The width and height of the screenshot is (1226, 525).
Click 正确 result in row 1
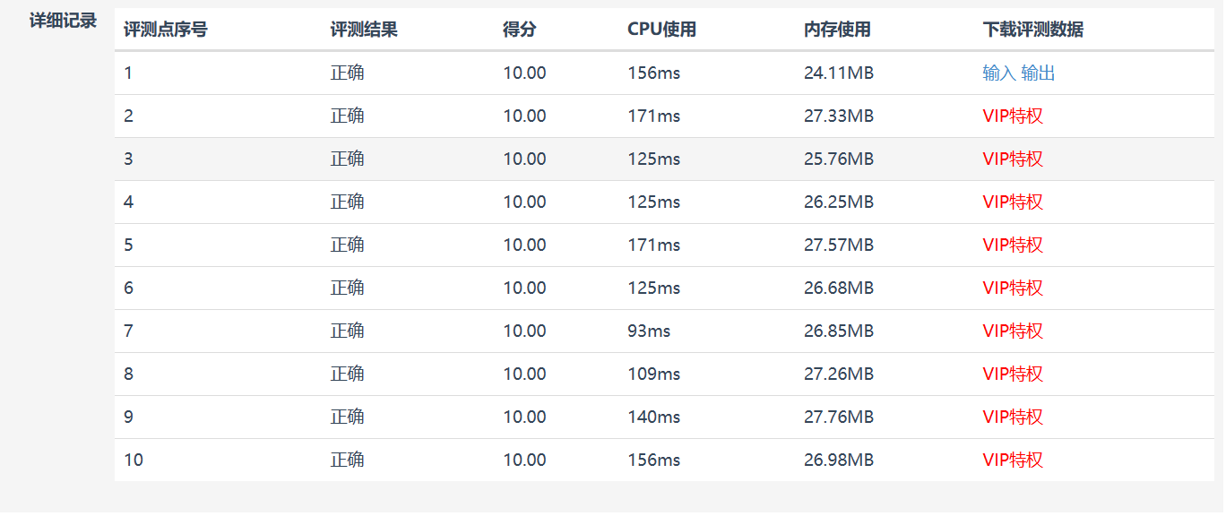[348, 73]
